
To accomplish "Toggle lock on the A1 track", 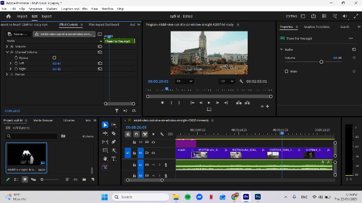I will [x=134, y=165].
